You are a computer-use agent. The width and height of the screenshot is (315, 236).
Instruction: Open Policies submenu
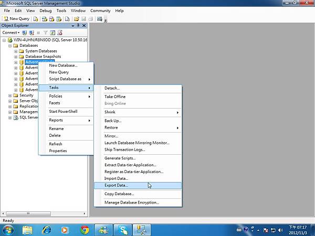point(66,96)
